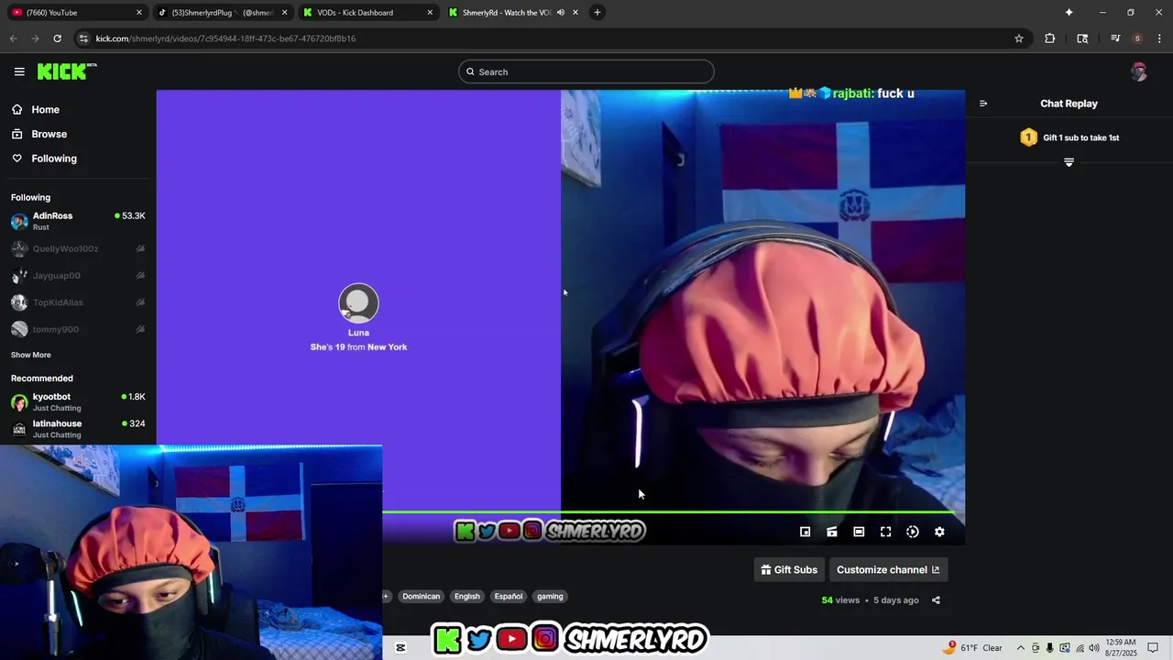Reload the page

click(57, 38)
